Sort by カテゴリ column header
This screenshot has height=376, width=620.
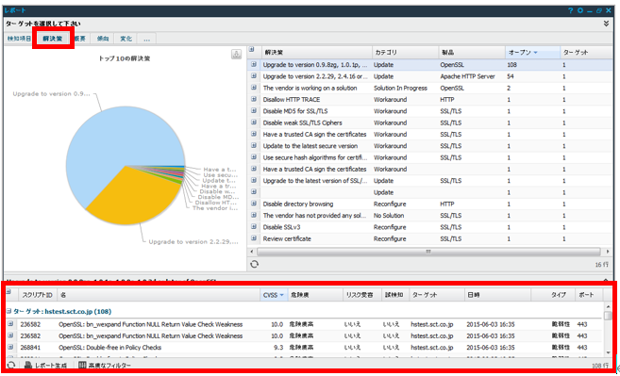(x=405, y=52)
